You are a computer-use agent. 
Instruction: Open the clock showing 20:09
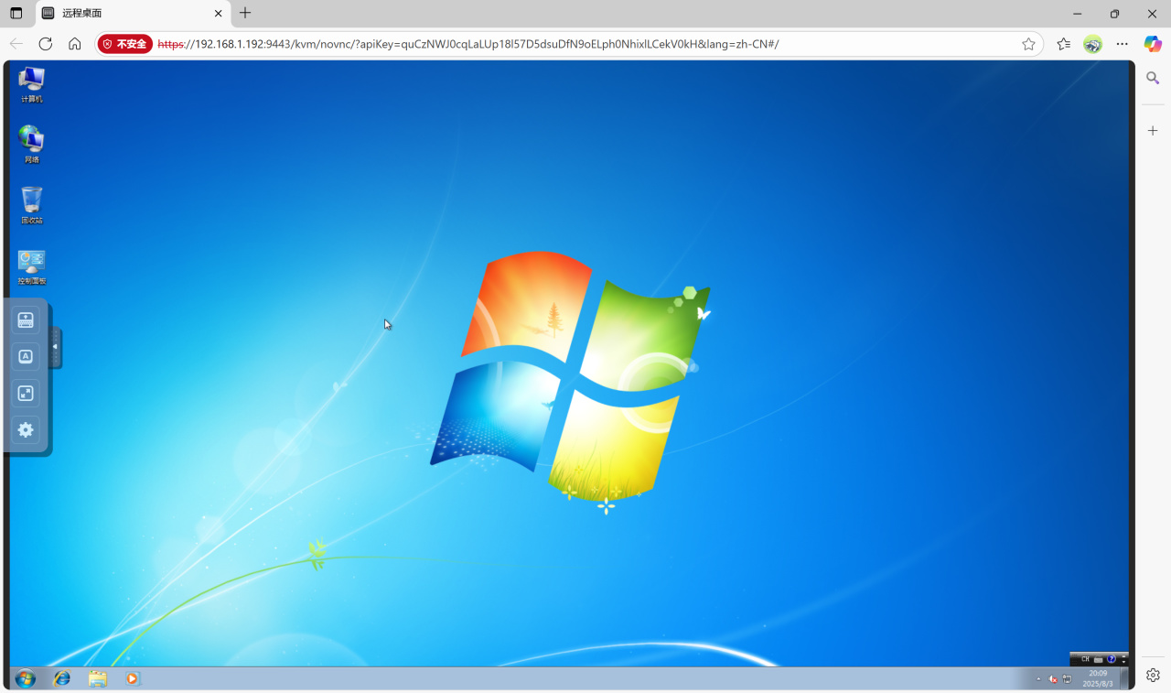1098,678
